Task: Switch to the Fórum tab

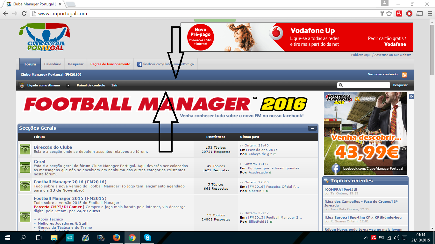Action: point(30,64)
